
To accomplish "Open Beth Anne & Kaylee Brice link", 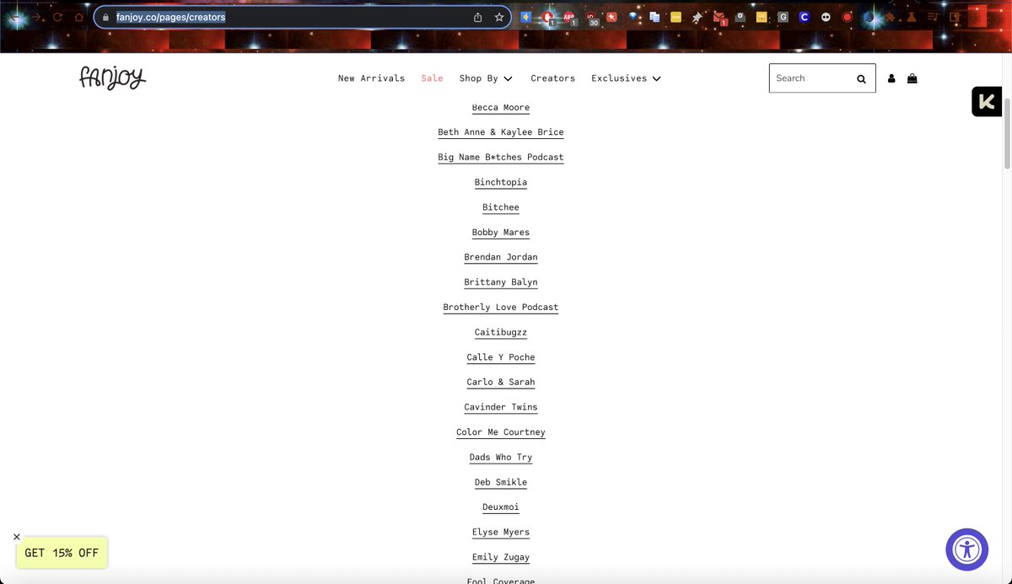I will (x=501, y=132).
